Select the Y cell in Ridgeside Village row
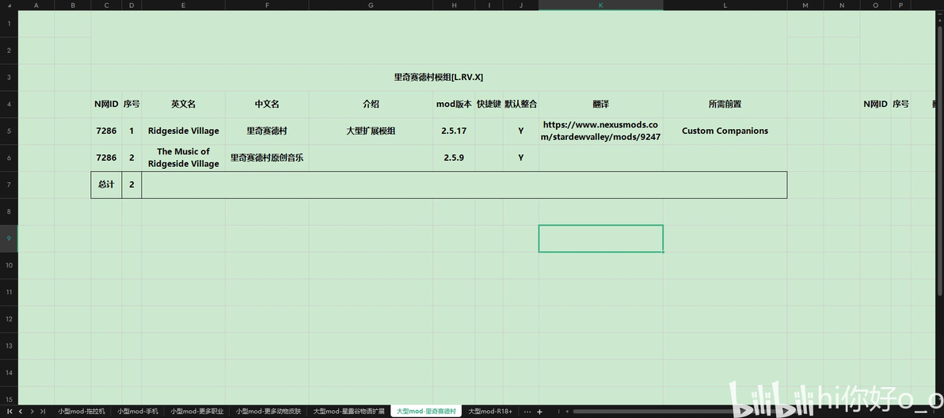 [x=521, y=131]
